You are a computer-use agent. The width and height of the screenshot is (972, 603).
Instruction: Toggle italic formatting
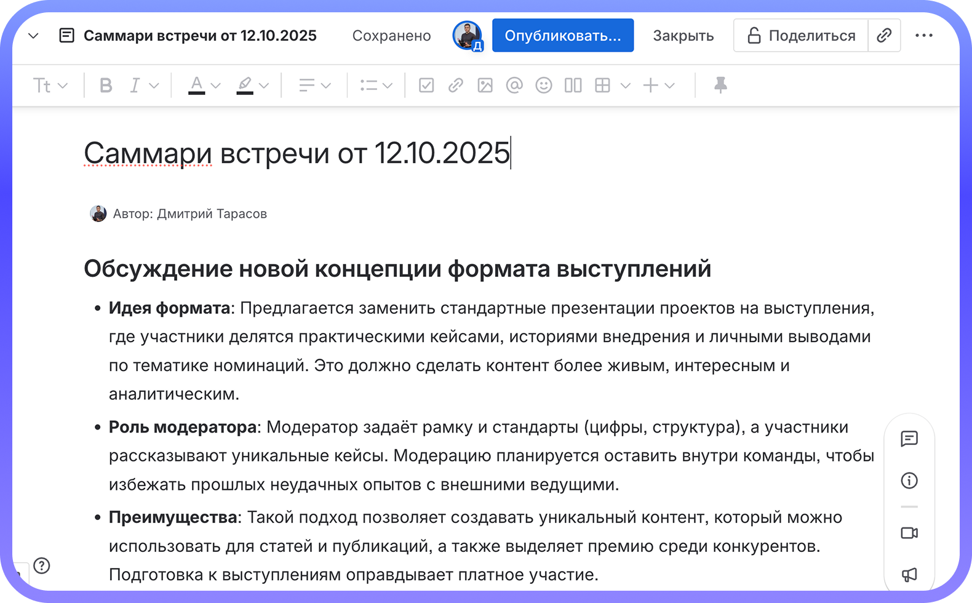135,86
